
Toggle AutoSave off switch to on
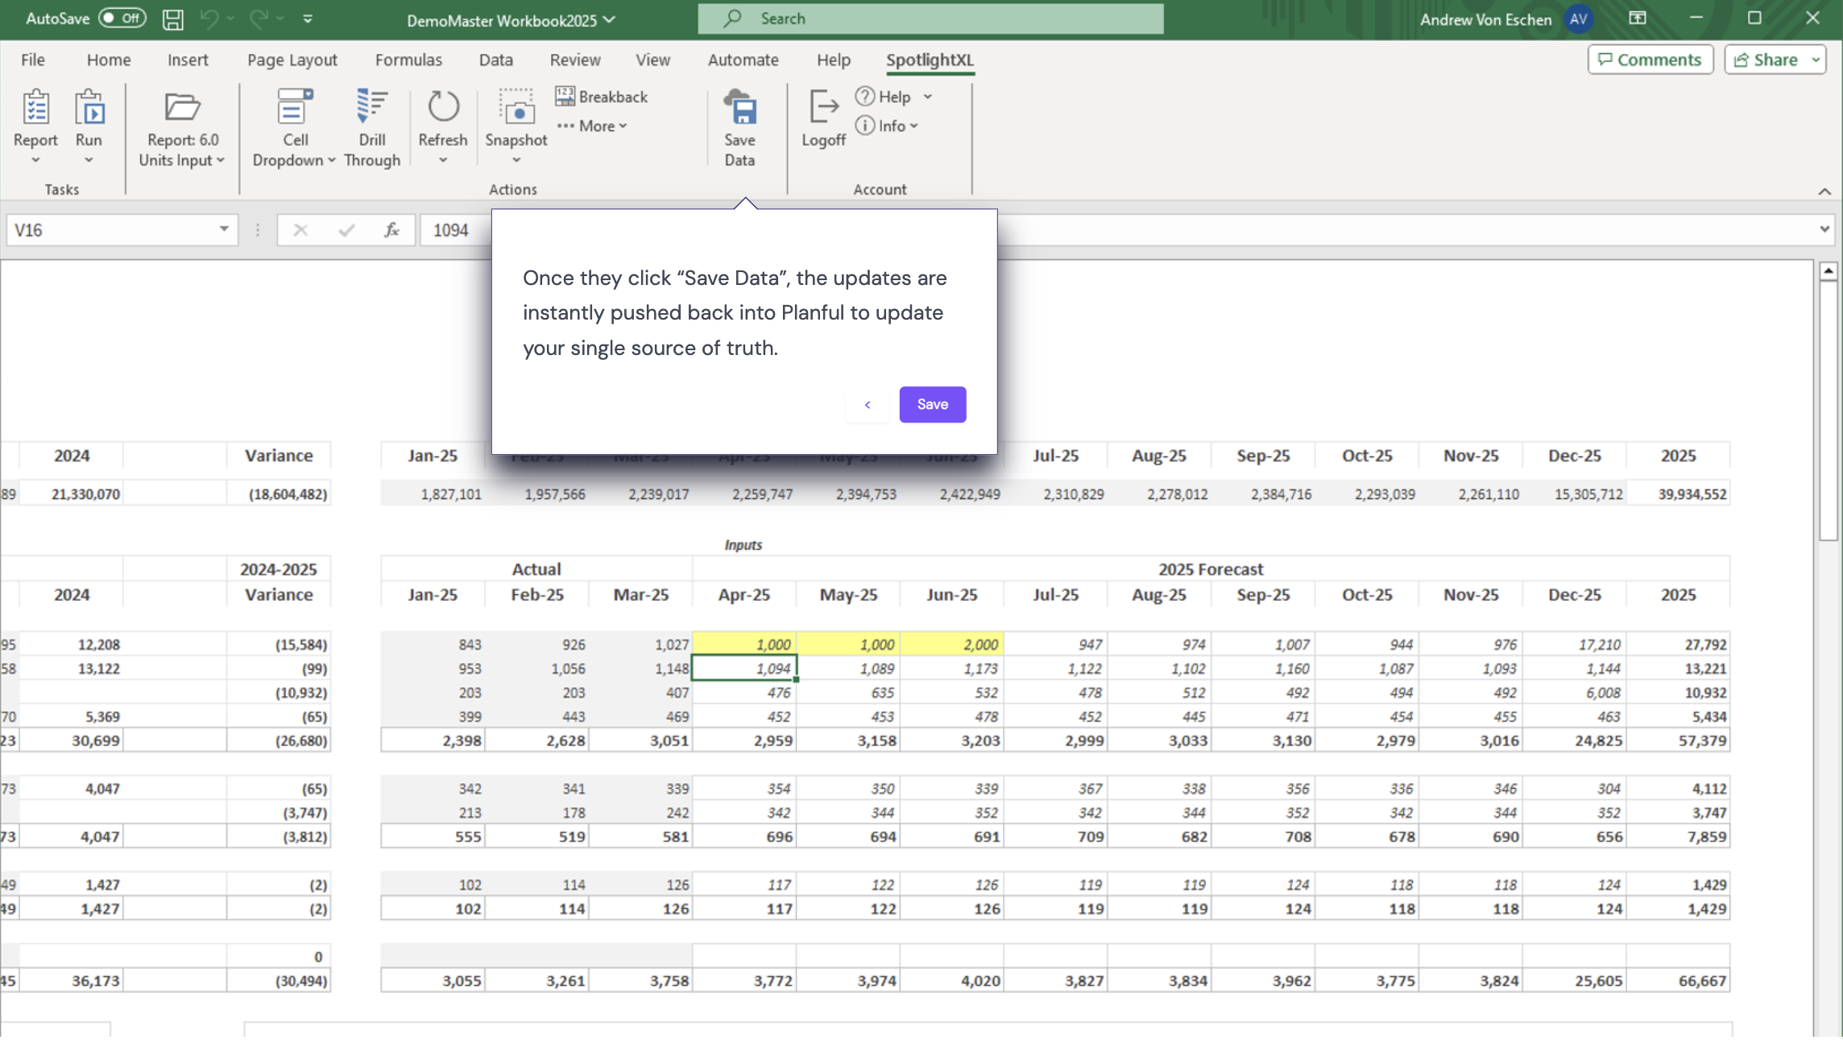pyautogui.click(x=112, y=18)
